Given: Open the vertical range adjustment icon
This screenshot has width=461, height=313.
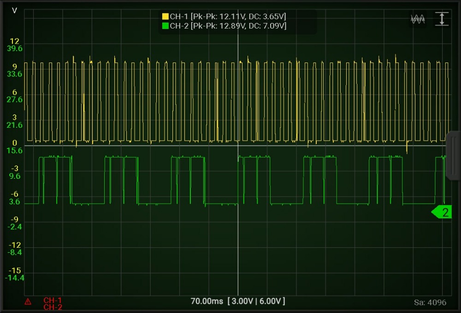Looking at the screenshot, I should click(x=442, y=18).
